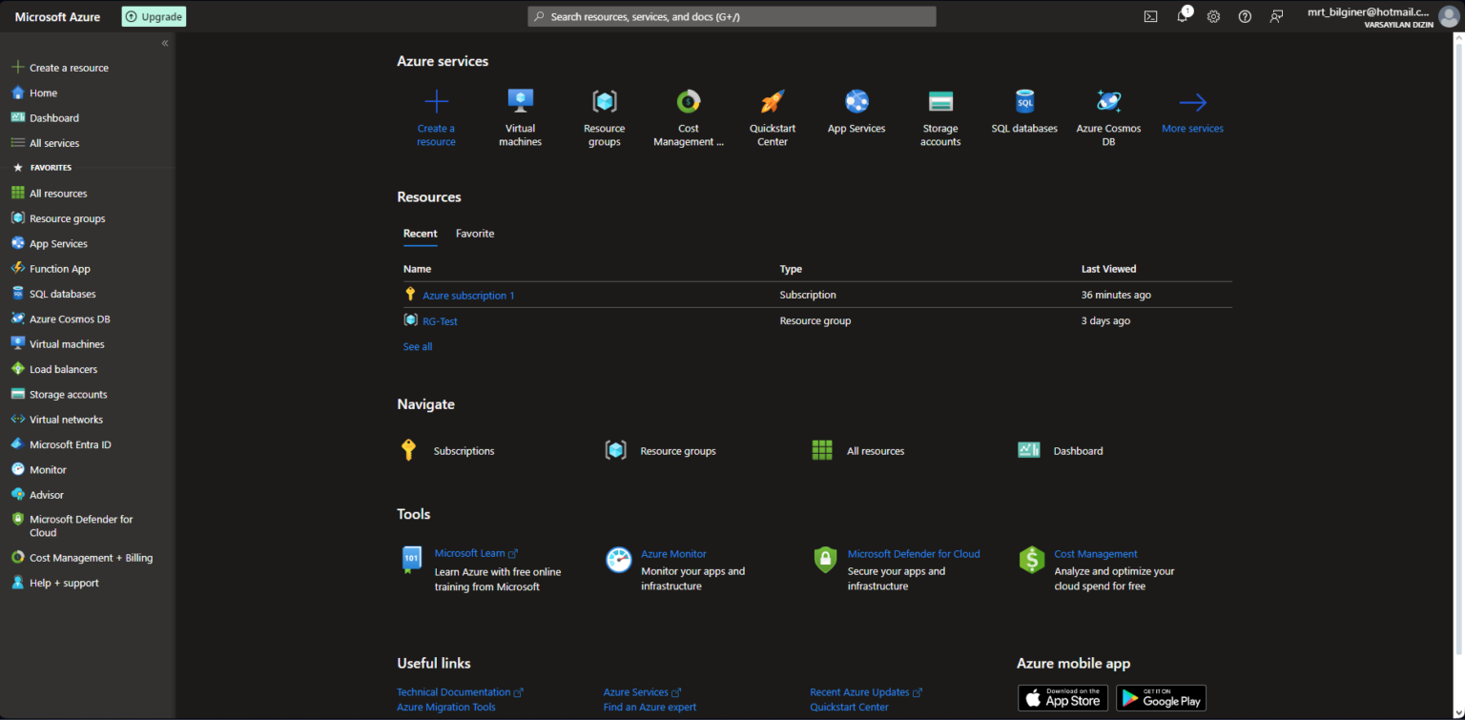Screen dimensions: 1465x720
Task: Switch to the Favorite resources tab
Action: click(x=474, y=234)
